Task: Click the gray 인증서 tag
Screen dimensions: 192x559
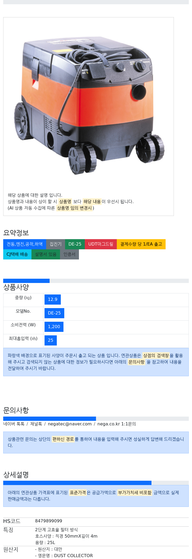Action: 69,254
